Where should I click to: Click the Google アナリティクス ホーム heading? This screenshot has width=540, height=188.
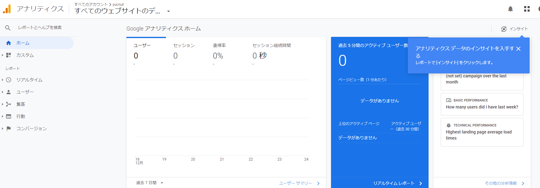coord(164,29)
